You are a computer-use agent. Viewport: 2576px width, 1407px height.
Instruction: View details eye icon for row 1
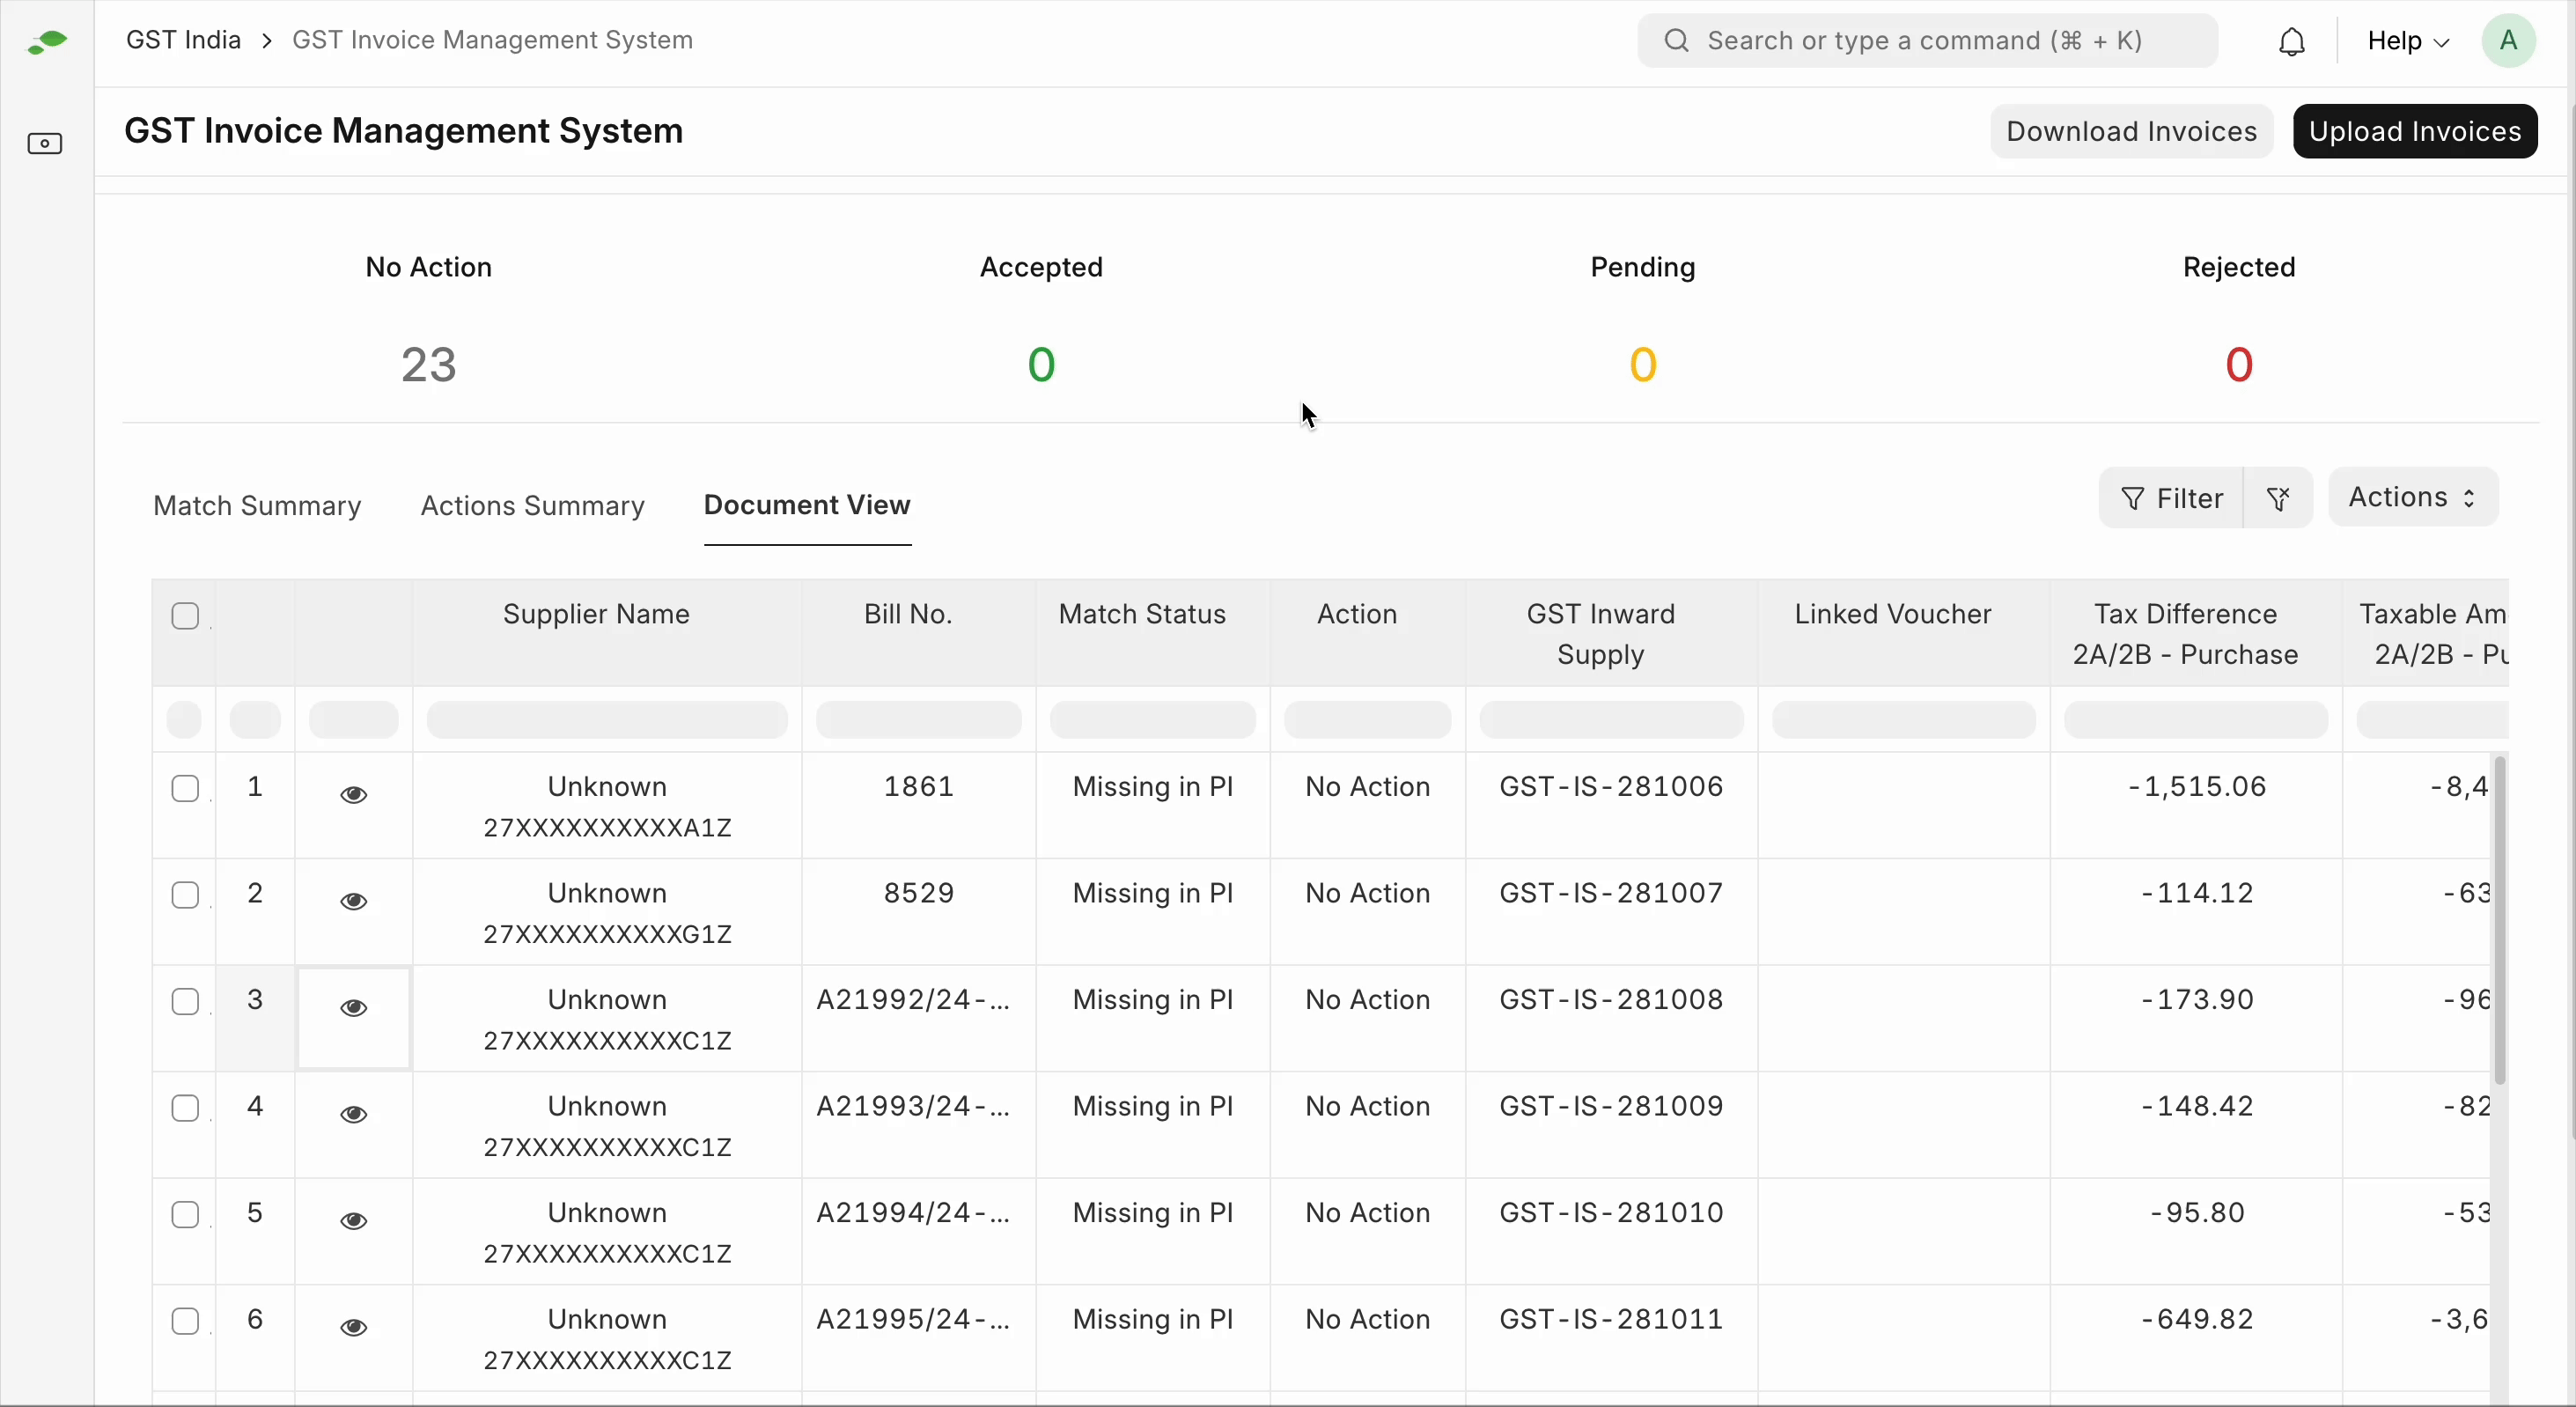coord(353,795)
